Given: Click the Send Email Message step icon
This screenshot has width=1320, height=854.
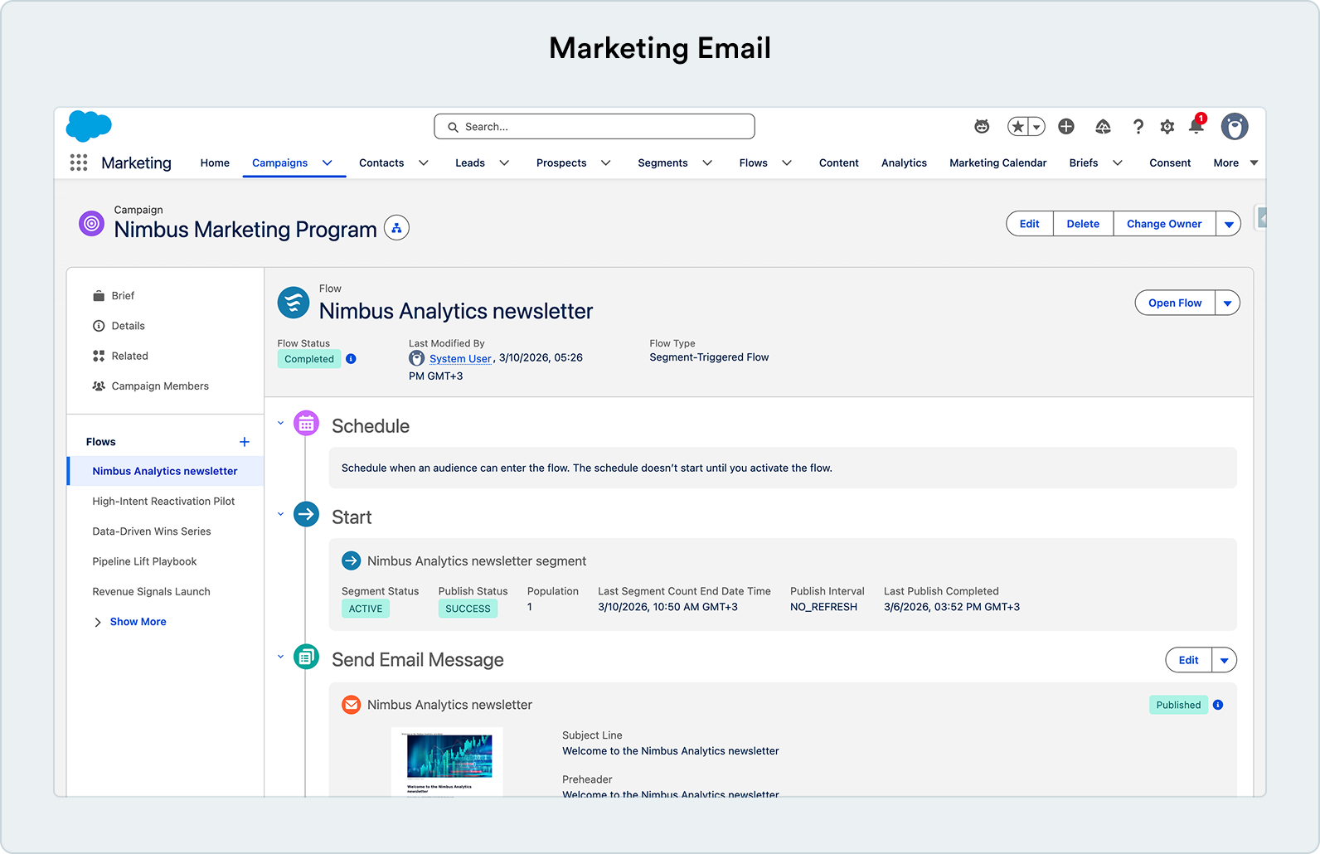Looking at the screenshot, I should click(x=307, y=657).
